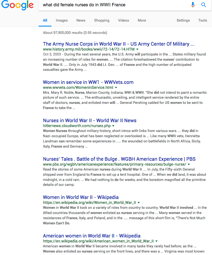Expand dropdown arrow beside pbs.org URL

189,165
